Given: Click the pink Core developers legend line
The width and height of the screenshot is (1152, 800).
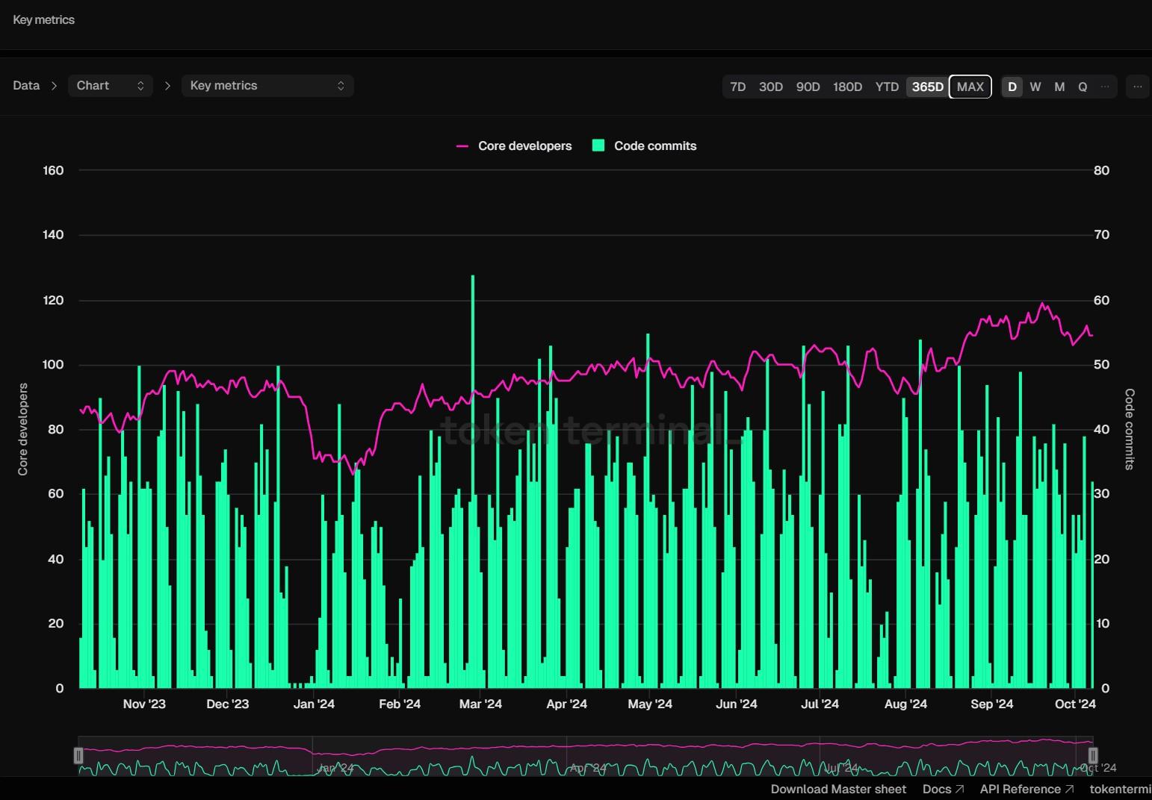Looking at the screenshot, I should point(462,146).
